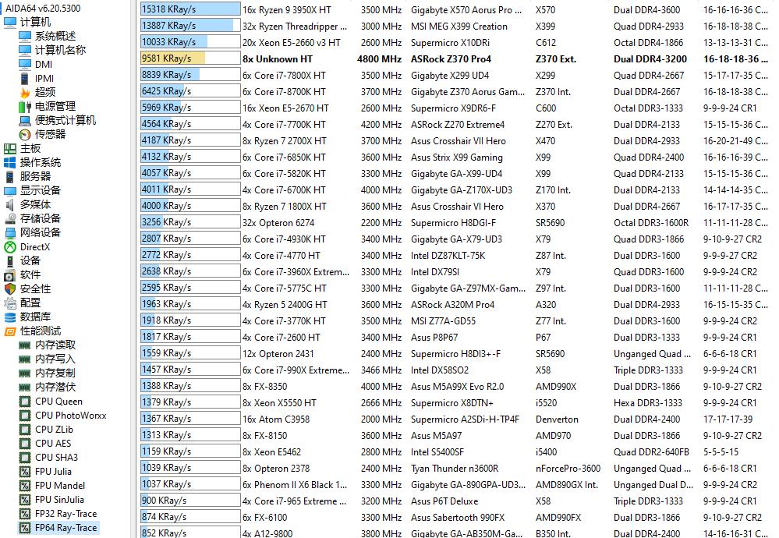Select the CPU AES benchmark
Viewport: 779px width, 538px height.
coord(53,443)
